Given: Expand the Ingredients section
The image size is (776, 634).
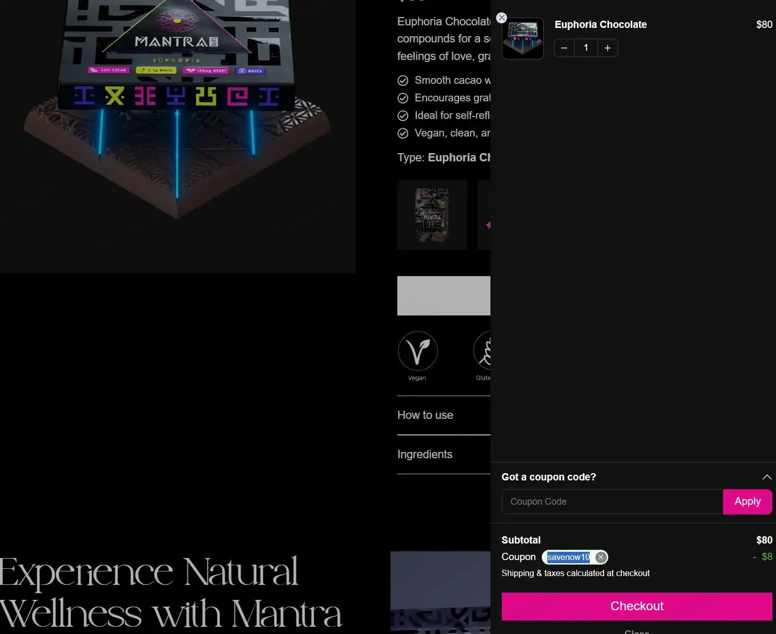Looking at the screenshot, I should coord(444,455).
